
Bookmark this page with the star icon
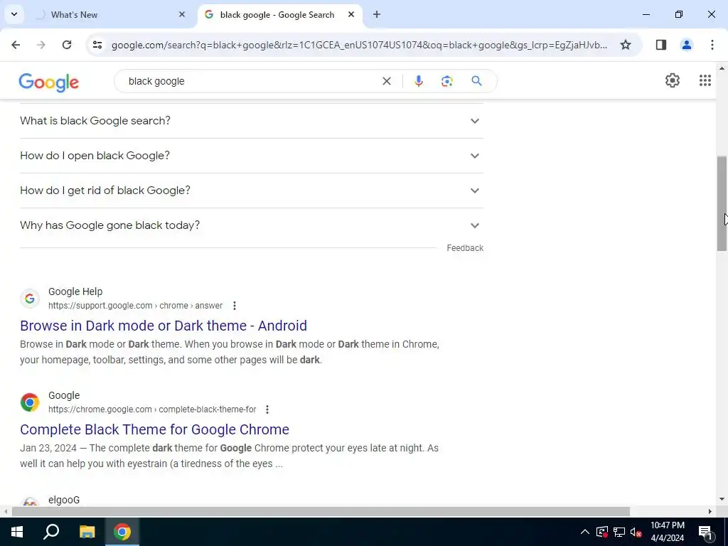click(x=626, y=45)
